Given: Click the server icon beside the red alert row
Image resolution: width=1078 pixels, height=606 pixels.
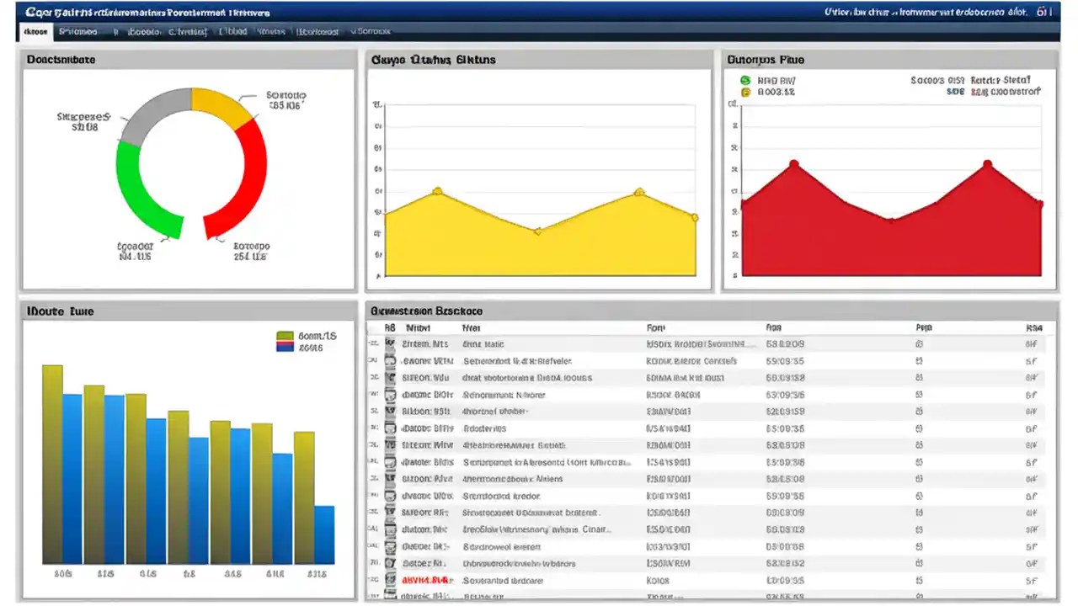Looking at the screenshot, I should coord(390,580).
